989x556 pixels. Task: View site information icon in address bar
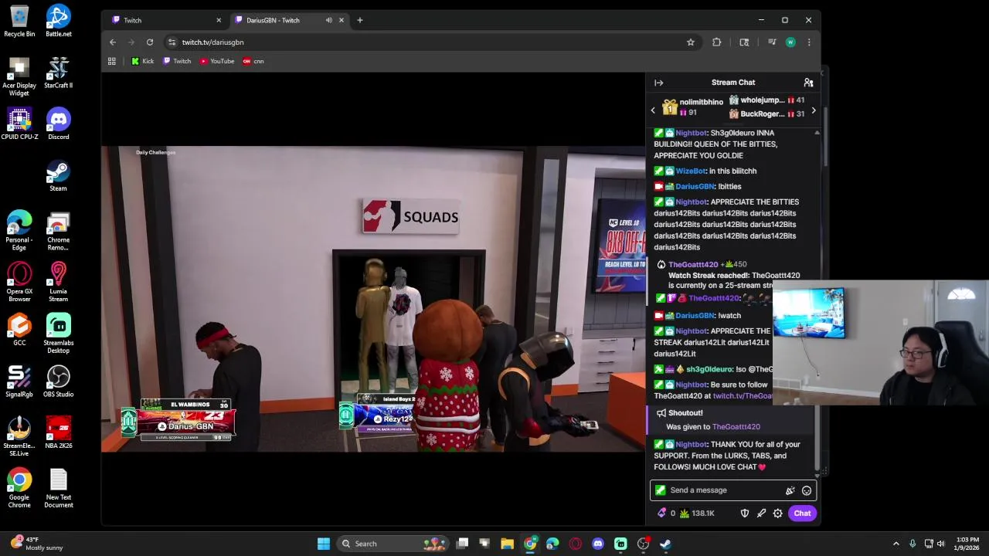point(172,42)
